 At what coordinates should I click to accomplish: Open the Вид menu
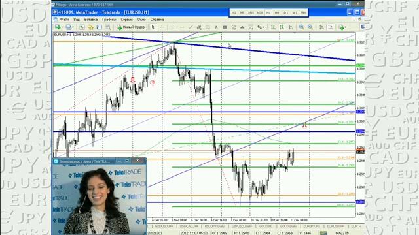click(x=77, y=20)
